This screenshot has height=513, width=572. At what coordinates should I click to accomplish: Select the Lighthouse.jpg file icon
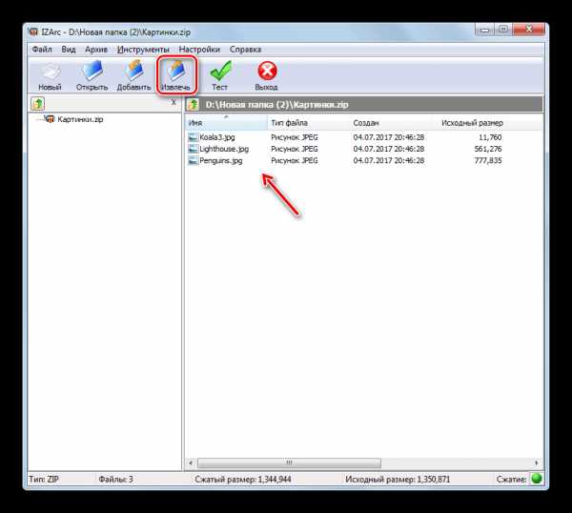193,149
